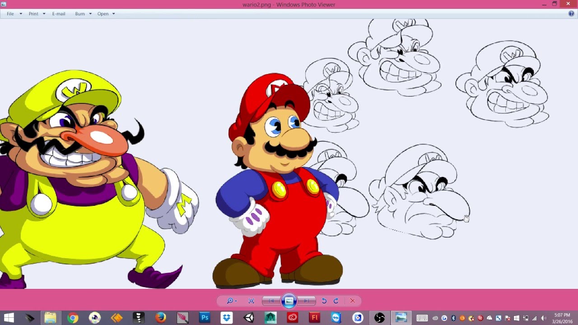Viewport: 578px width, 325px height.
Task: Open Adobe Flash from the taskbar
Action: click(314, 318)
